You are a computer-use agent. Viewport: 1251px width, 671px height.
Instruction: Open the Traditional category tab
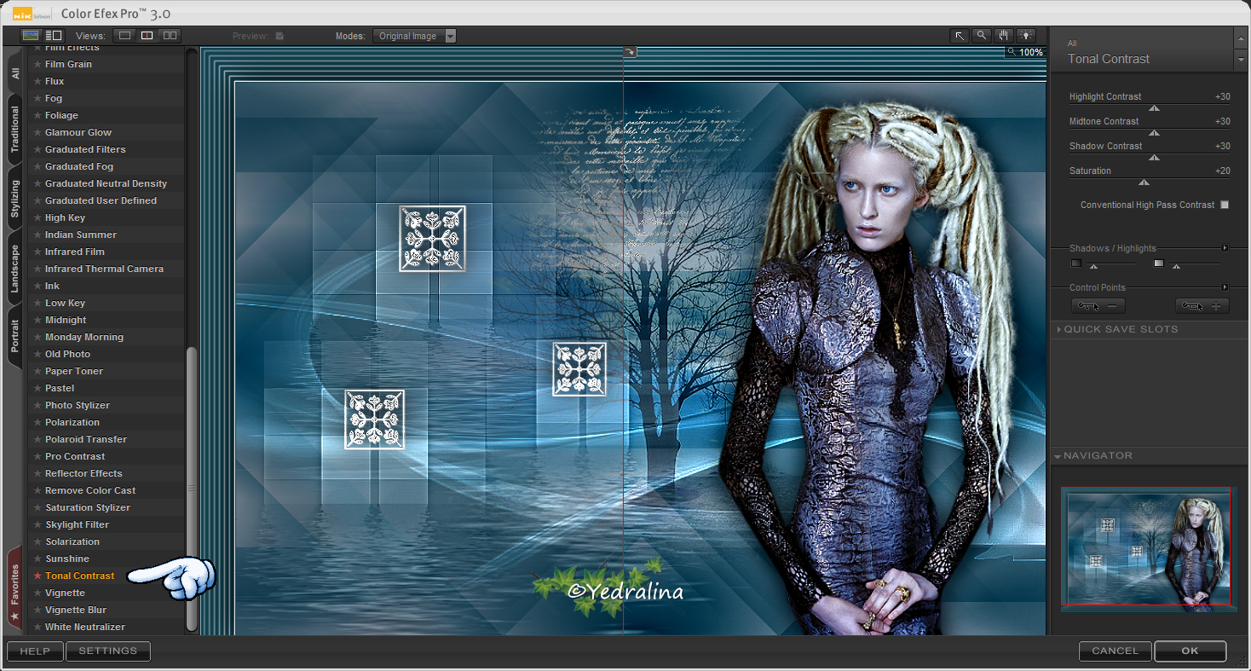[14, 130]
